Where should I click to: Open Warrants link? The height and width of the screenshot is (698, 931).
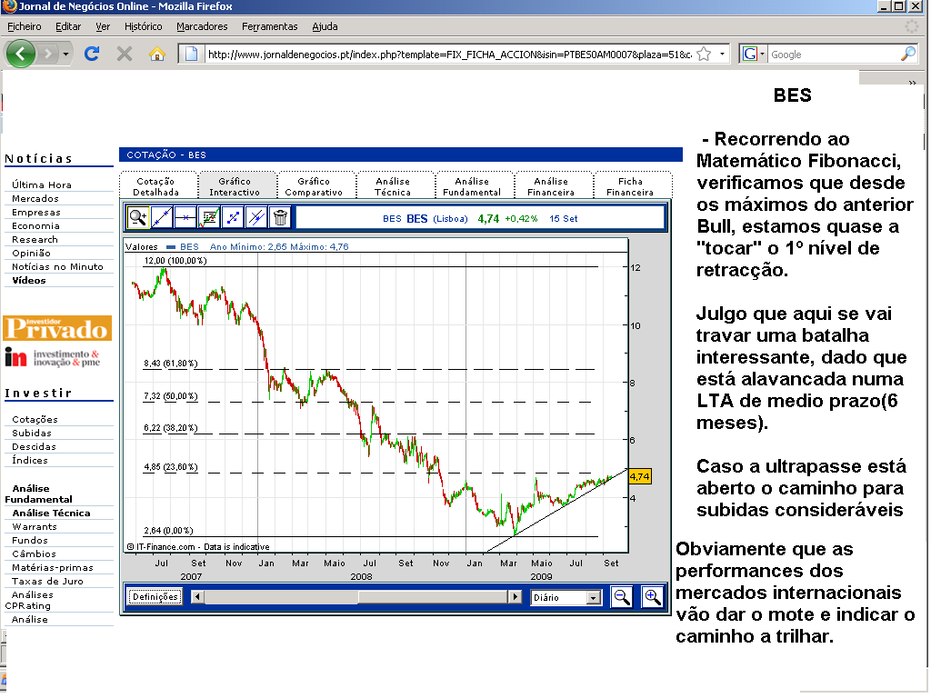coord(35,526)
